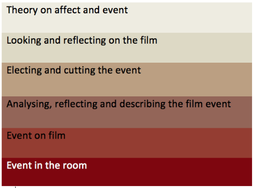Click the 'Theory on affect and event' text
254x188 pixels.
point(67,10)
